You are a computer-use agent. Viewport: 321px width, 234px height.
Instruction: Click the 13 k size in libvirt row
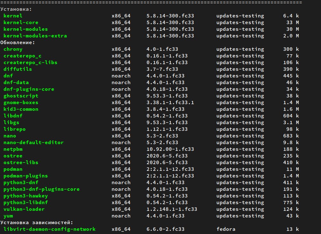(x=292, y=229)
